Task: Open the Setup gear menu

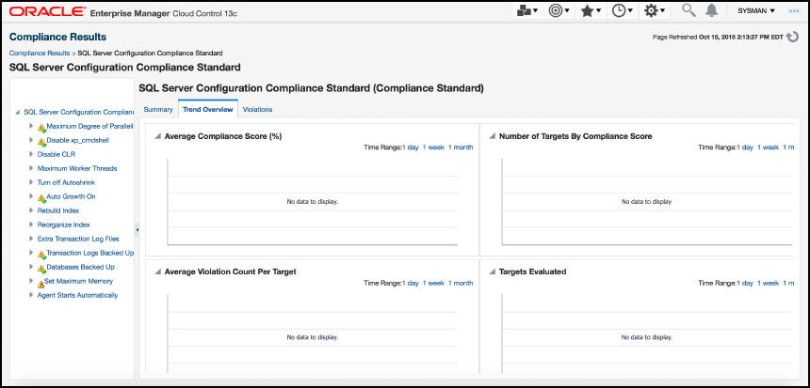Action: click(x=654, y=11)
